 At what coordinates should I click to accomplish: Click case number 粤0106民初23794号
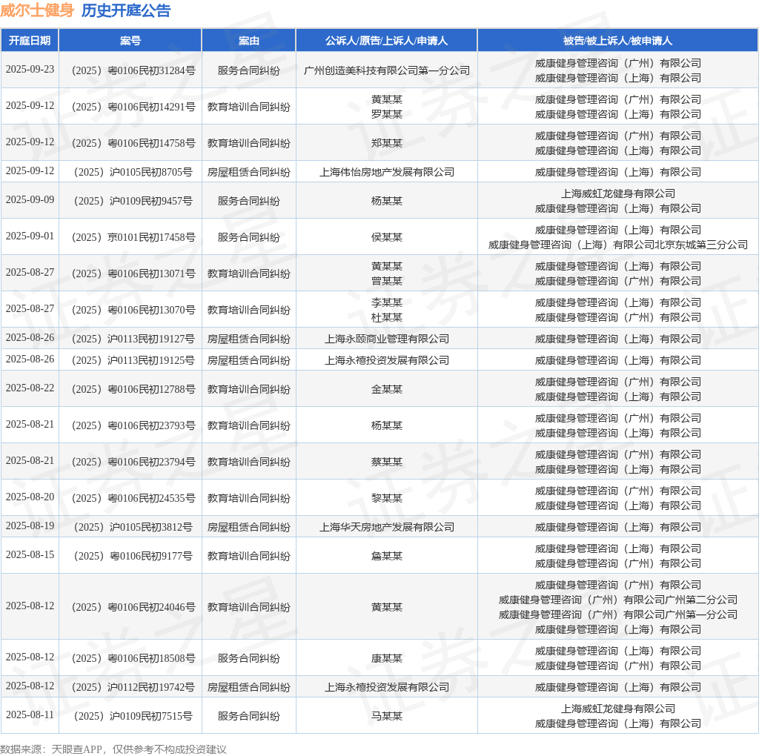(133, 462)
